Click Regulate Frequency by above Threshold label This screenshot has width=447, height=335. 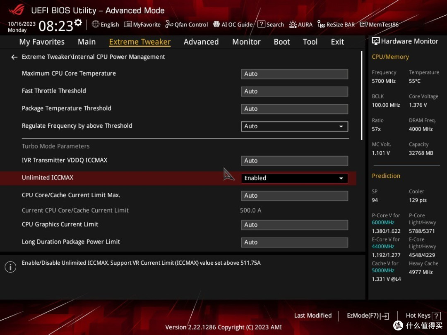pyautogui.click(x=77, y=126)
